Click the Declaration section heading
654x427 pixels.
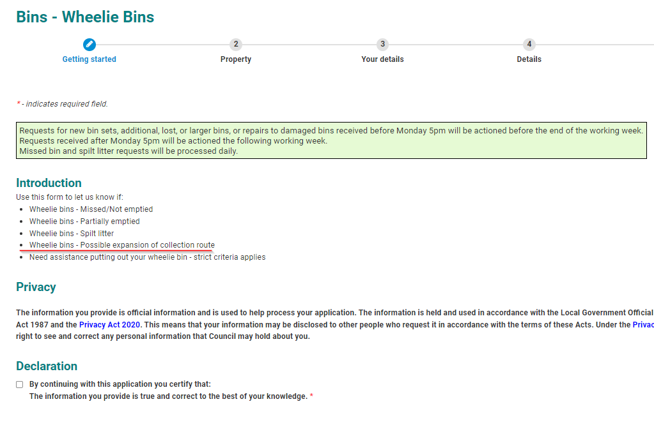click(47, 366)
